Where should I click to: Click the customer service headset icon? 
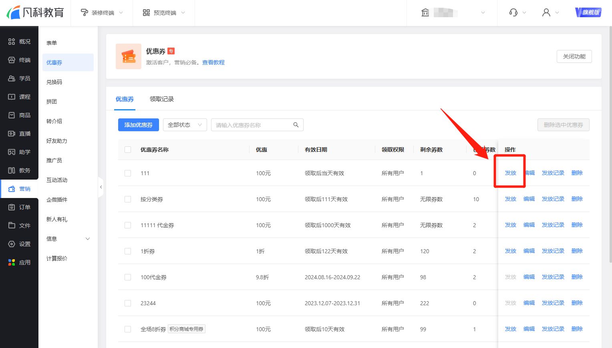tap(513, 12)
